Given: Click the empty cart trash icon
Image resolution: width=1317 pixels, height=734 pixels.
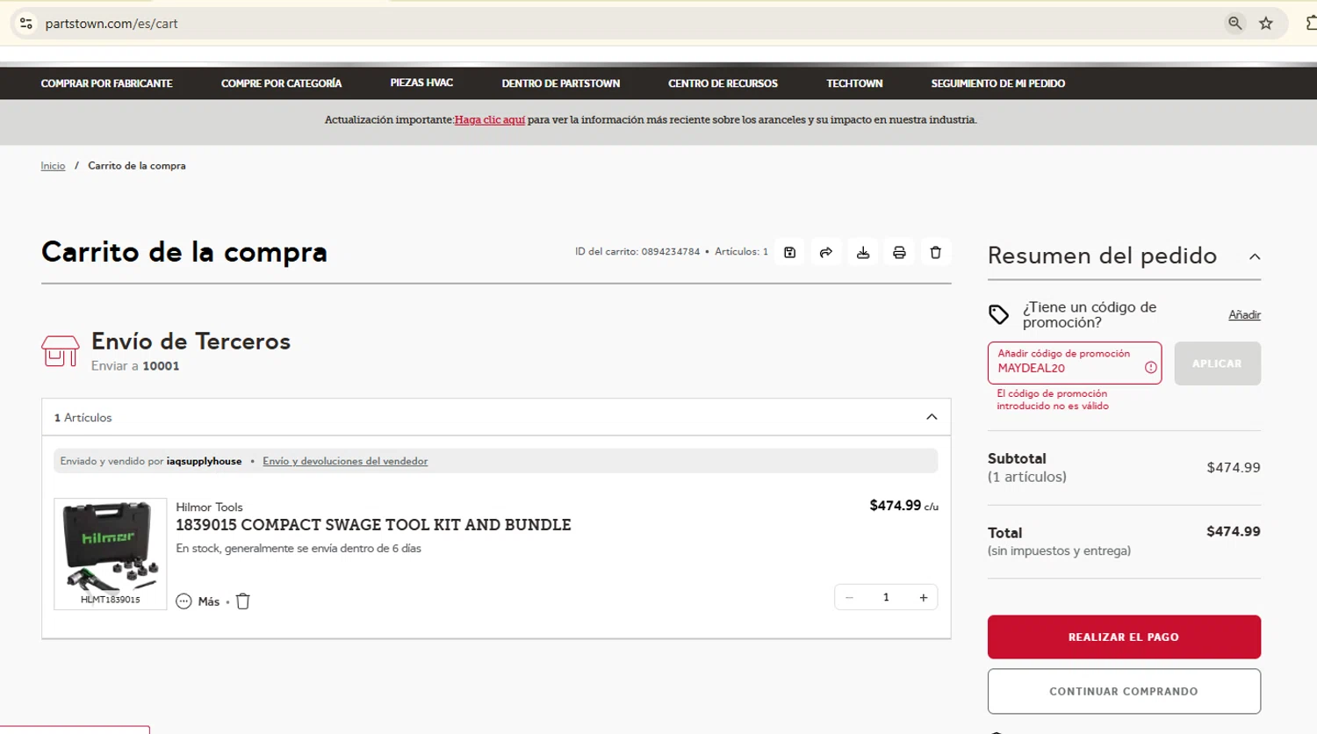Looking at the screenshot, I should click(936, 253).
